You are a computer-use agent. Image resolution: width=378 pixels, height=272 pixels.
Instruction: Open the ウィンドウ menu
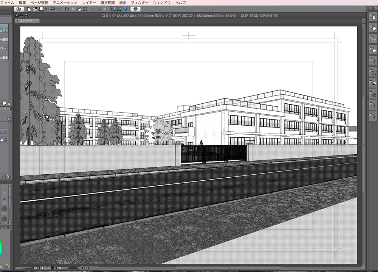point(162,3)
